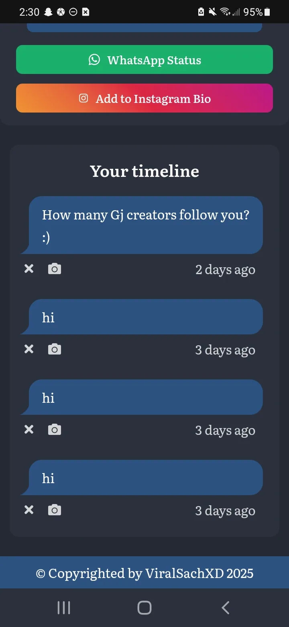Tap Add to Instagram Bio button
Image resolution: width=289 pixels, height=627 pixels.
point(144,98)
